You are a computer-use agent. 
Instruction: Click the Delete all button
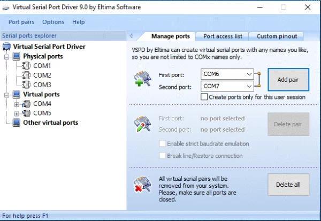[x=288, y=185]
